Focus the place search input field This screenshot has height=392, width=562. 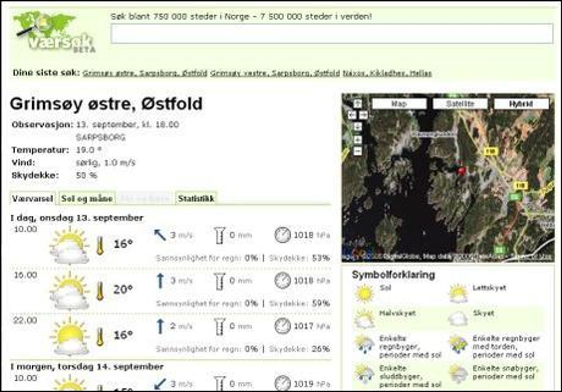coord(332,34)
